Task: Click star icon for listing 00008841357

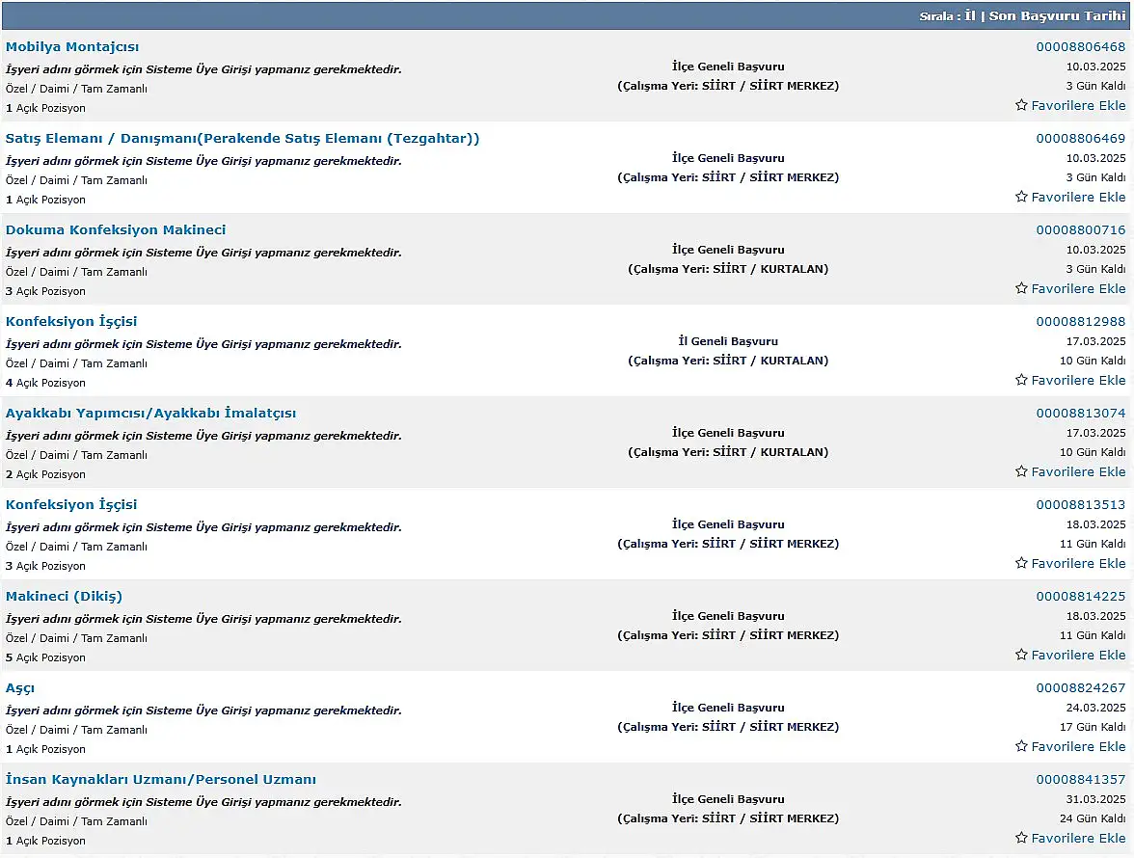Action: click(1021, 838)
